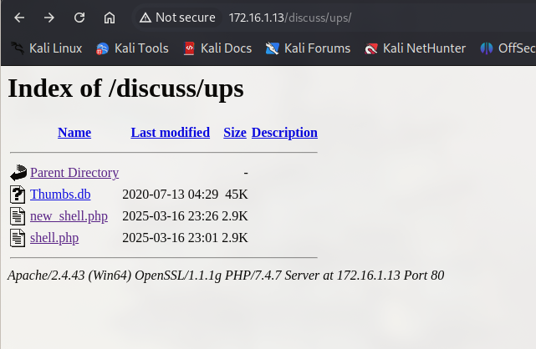The height and width of the screenshot is (349, 536).
Task: Open the Kali Forums bookmark
Action: [x=308, y=48]
